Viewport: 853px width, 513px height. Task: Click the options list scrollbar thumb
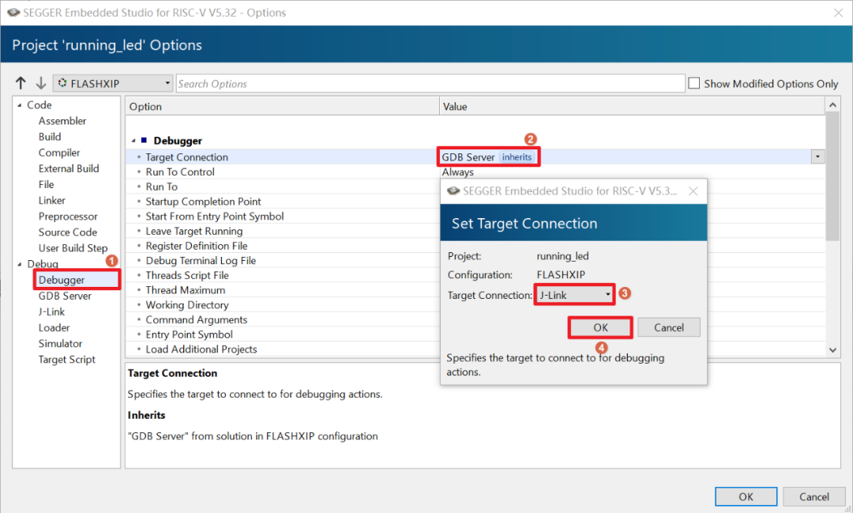click(x=832, y=176)
